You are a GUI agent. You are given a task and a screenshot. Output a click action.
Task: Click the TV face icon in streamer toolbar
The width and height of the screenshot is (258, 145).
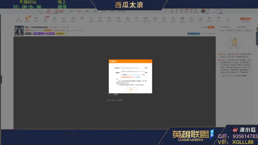[x=100, y=19]
